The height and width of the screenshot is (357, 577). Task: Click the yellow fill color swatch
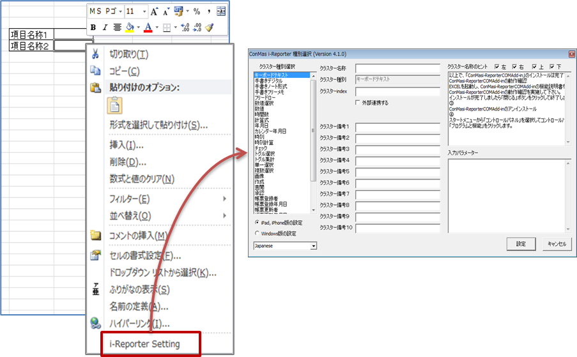[x=130, y=27]
